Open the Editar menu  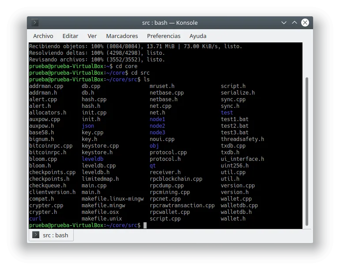70,36
